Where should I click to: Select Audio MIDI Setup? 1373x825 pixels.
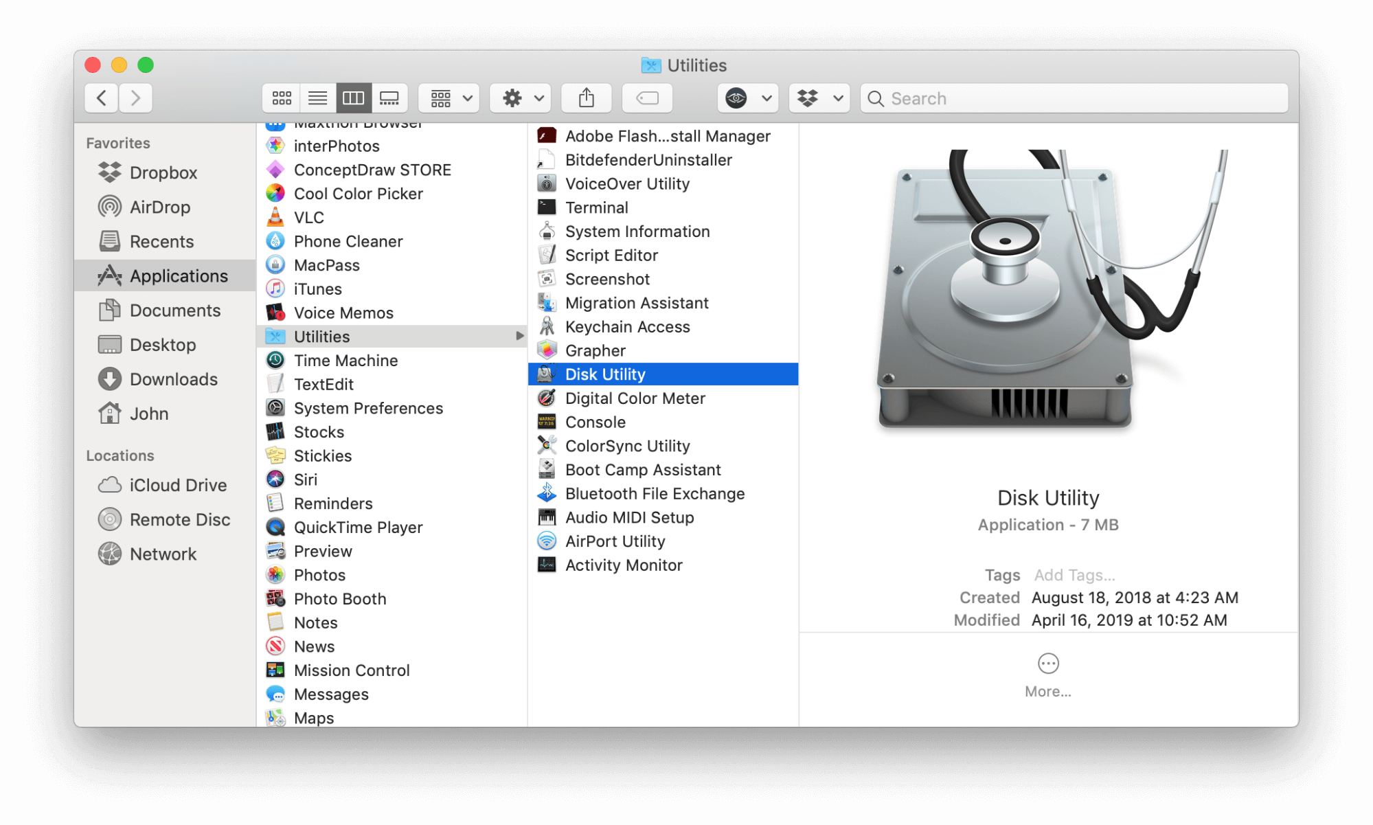(x=663, y=517)
